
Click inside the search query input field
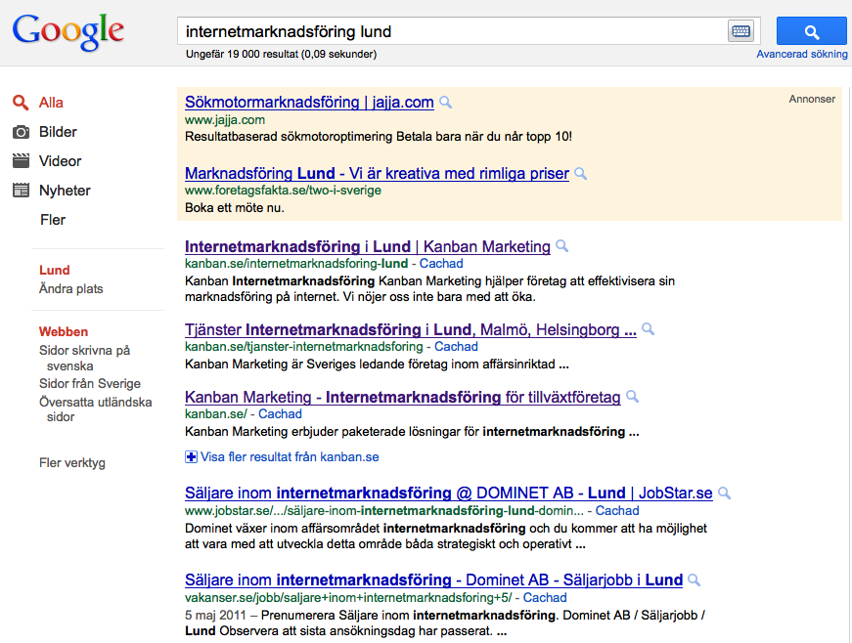point(440,30)
